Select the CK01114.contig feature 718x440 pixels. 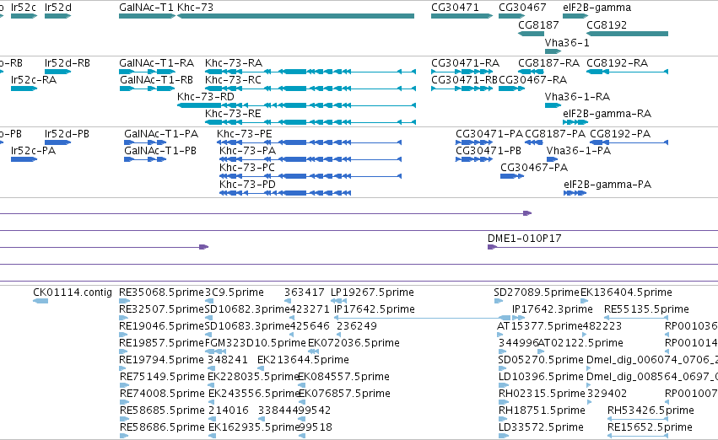pos(40,301)
